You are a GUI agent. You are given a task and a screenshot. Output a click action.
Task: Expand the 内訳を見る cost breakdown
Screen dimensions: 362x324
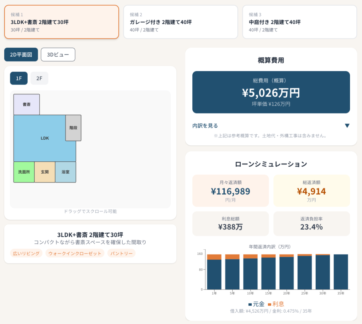[205, 126]
